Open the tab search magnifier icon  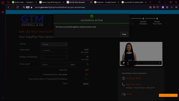tap(159, 2)
